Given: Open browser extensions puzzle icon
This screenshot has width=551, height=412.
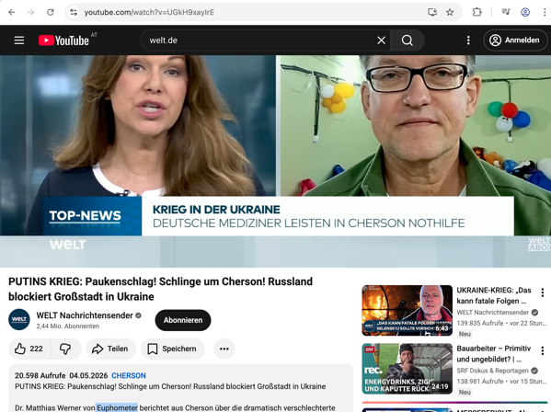Looking at the screenshot, I should click(476, 12).
